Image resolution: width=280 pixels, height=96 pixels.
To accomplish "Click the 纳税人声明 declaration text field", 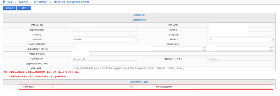I will [x=173, y=68].
